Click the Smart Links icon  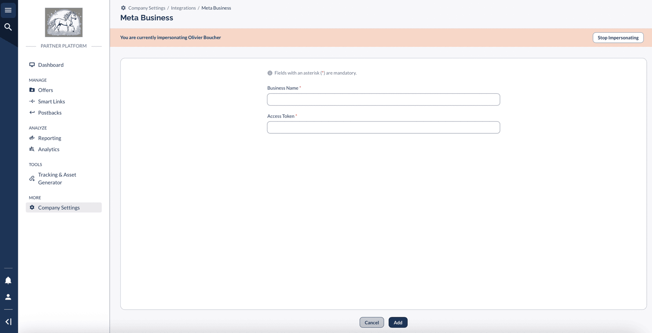(x=32, y=101)
